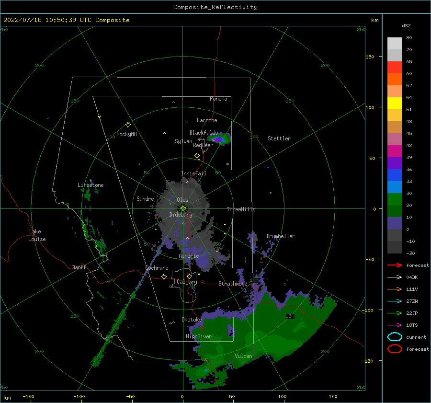
Task: Click the Stettler town label
Action: (279, 138)
